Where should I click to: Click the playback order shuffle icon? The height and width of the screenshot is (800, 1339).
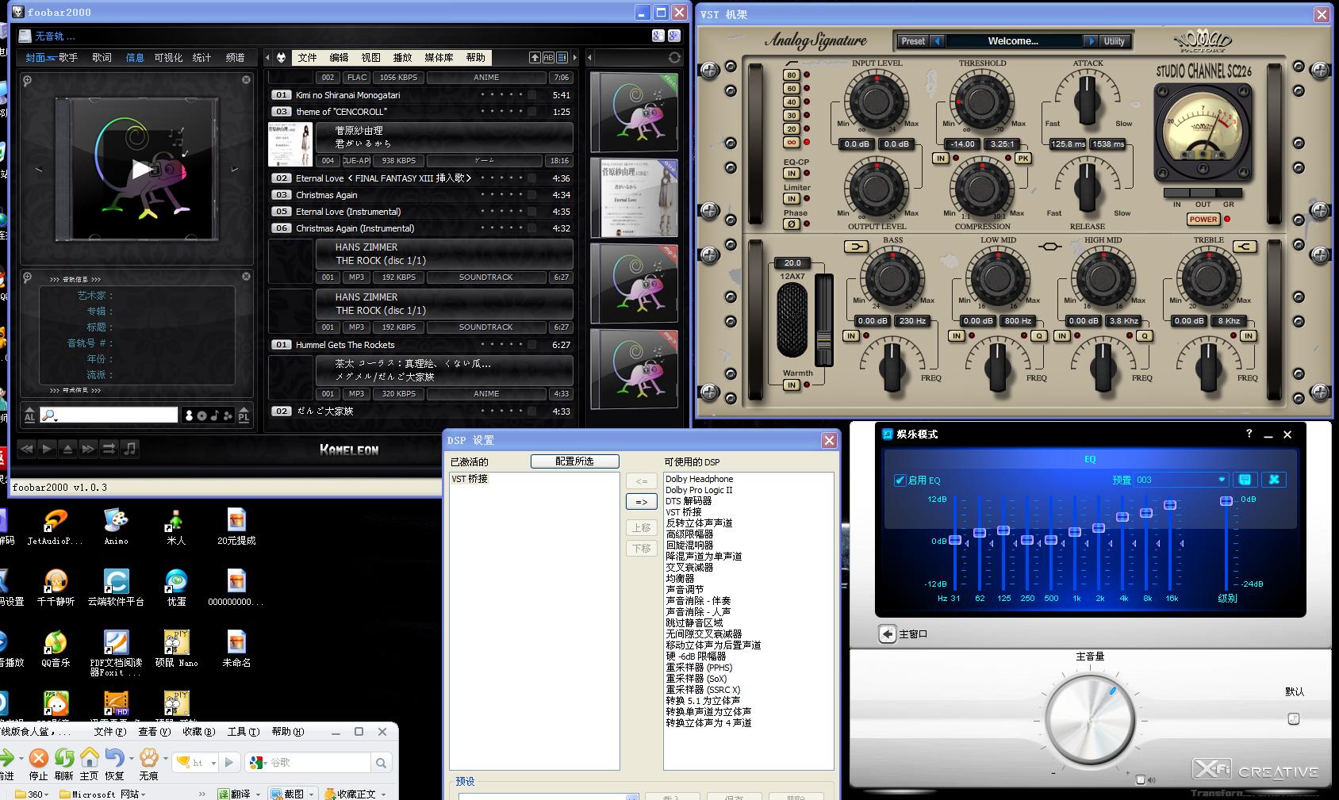(109, 449)
